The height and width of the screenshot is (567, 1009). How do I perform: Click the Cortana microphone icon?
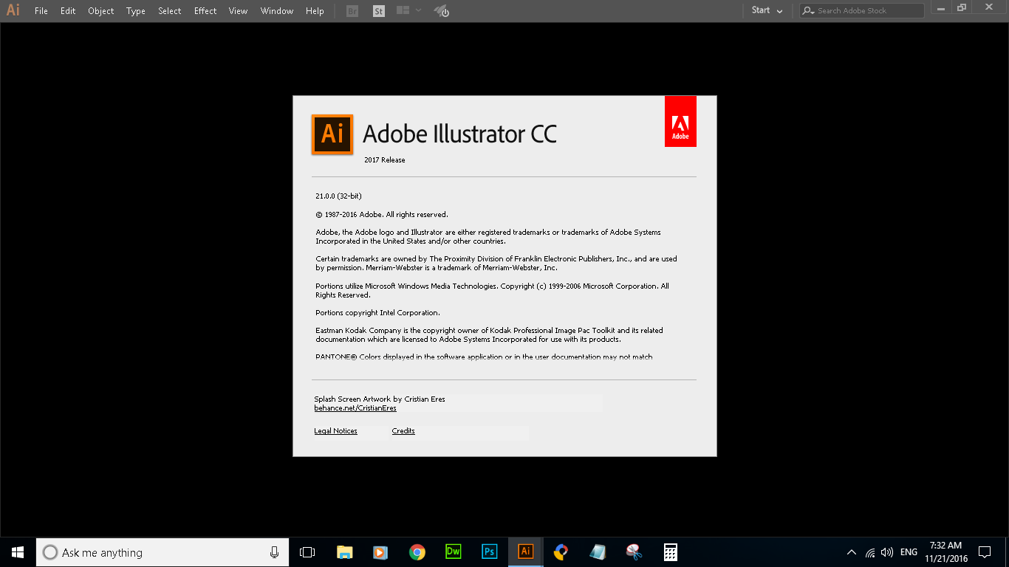[274, 552]
